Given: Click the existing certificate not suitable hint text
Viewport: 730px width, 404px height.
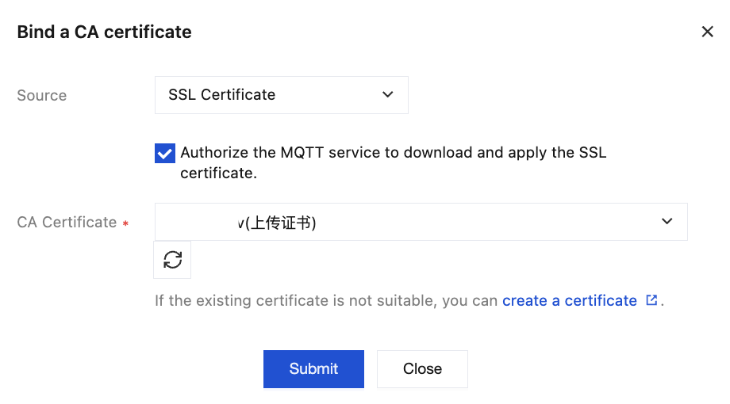Looking at the screenshot, I should 327,301.
